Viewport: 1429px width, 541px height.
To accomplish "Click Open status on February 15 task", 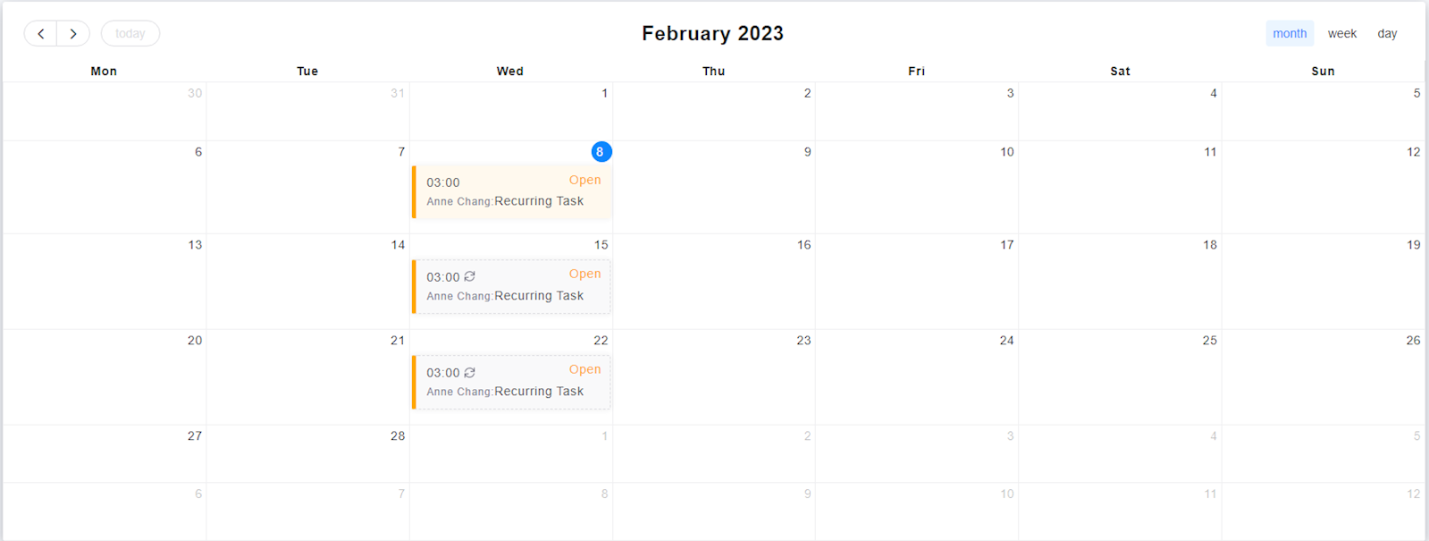I will click(584, 274).
